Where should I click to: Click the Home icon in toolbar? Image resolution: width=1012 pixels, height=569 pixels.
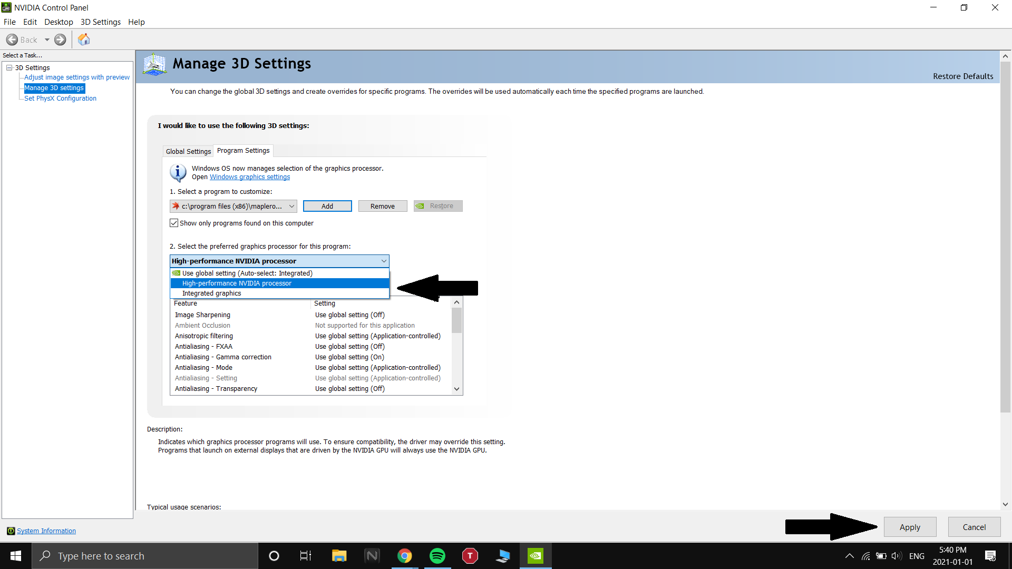coord(84,40)
